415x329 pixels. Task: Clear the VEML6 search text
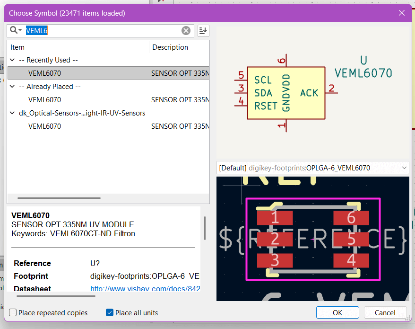186,30
